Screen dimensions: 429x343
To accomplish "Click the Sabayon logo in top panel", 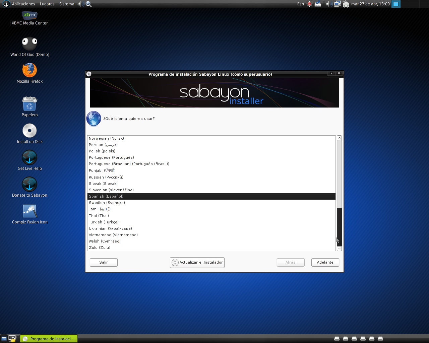I will pyautogui.click(x=6, y=4).
